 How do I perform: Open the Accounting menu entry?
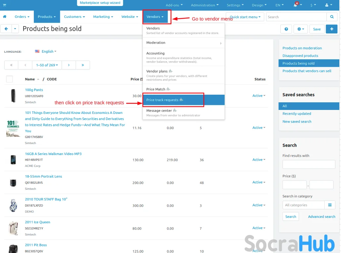click(x=155, y=53)
